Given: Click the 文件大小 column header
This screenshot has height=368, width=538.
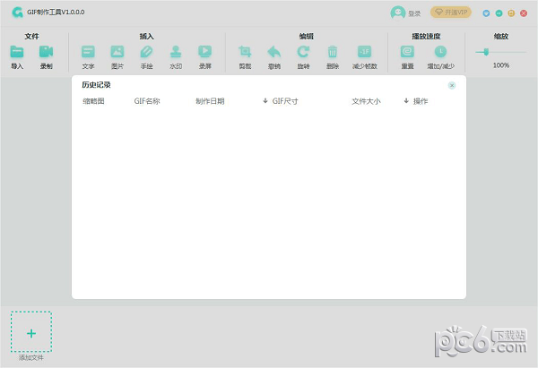Looking at the screenshot, I should 366,101.
